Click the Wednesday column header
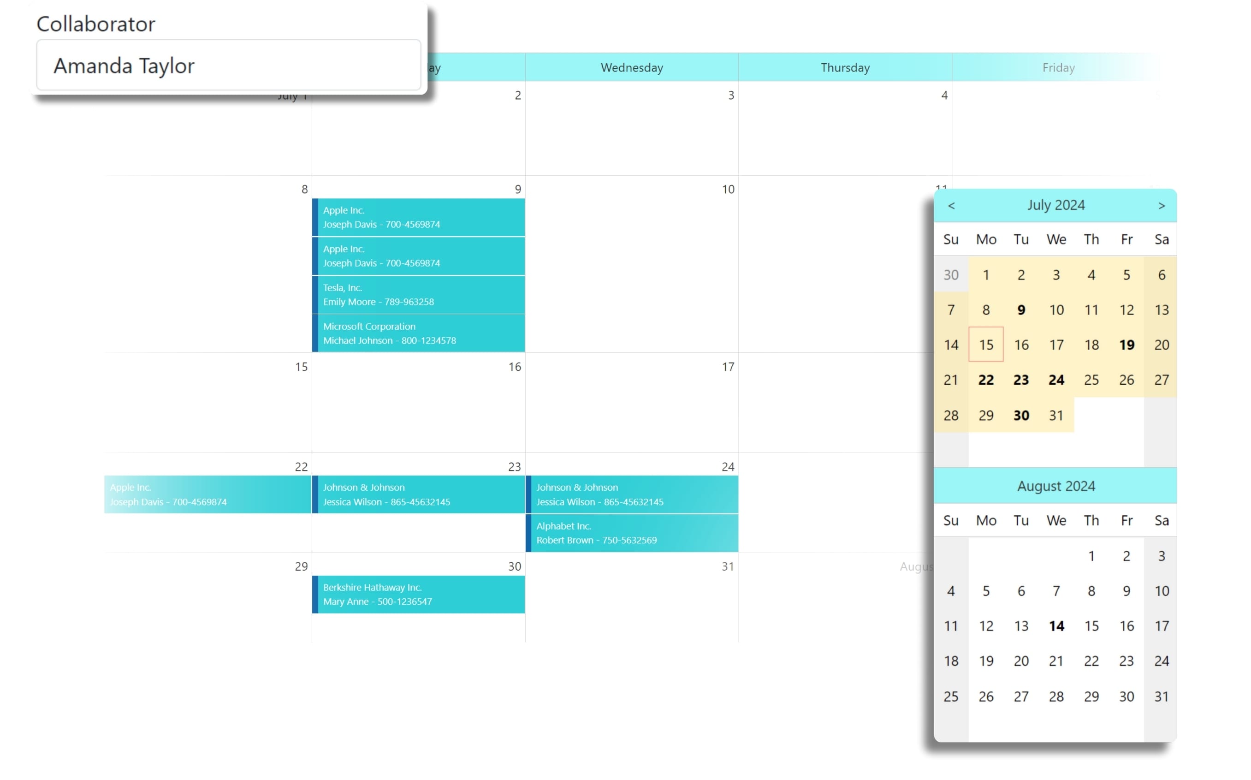This screenshot has width=1251, height=780. 632,67
